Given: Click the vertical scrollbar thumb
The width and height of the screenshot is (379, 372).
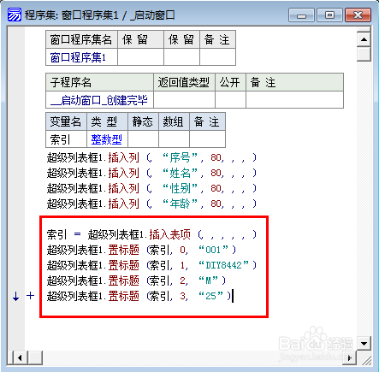Looking at the screenshot, I should (x=364, y=54).
